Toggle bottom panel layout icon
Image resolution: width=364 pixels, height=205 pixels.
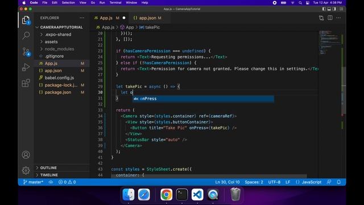pos(329,9)
